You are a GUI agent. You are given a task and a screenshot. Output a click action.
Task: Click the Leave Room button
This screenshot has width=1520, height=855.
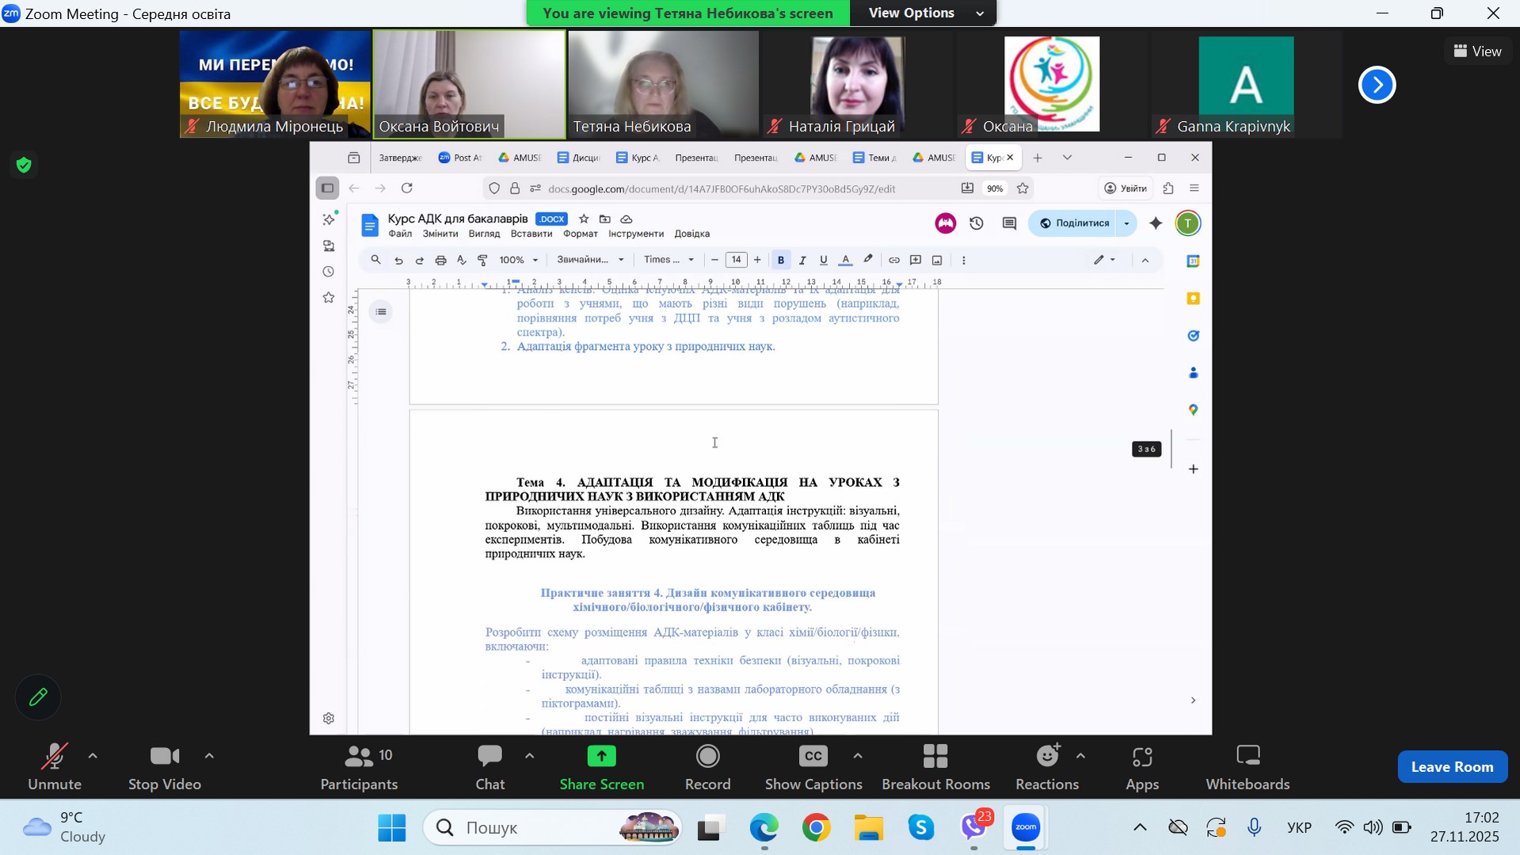[x=1452, y=766]
